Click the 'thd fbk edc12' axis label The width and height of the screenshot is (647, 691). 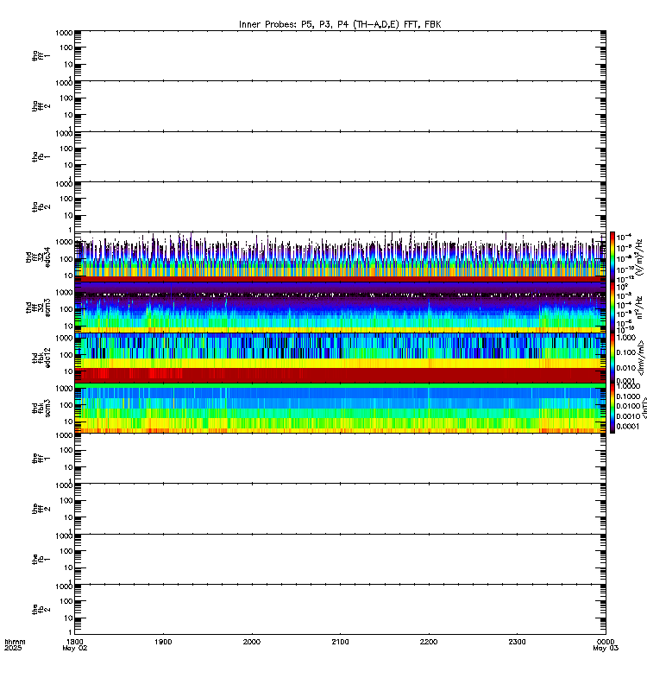click(x=41, y=358)
